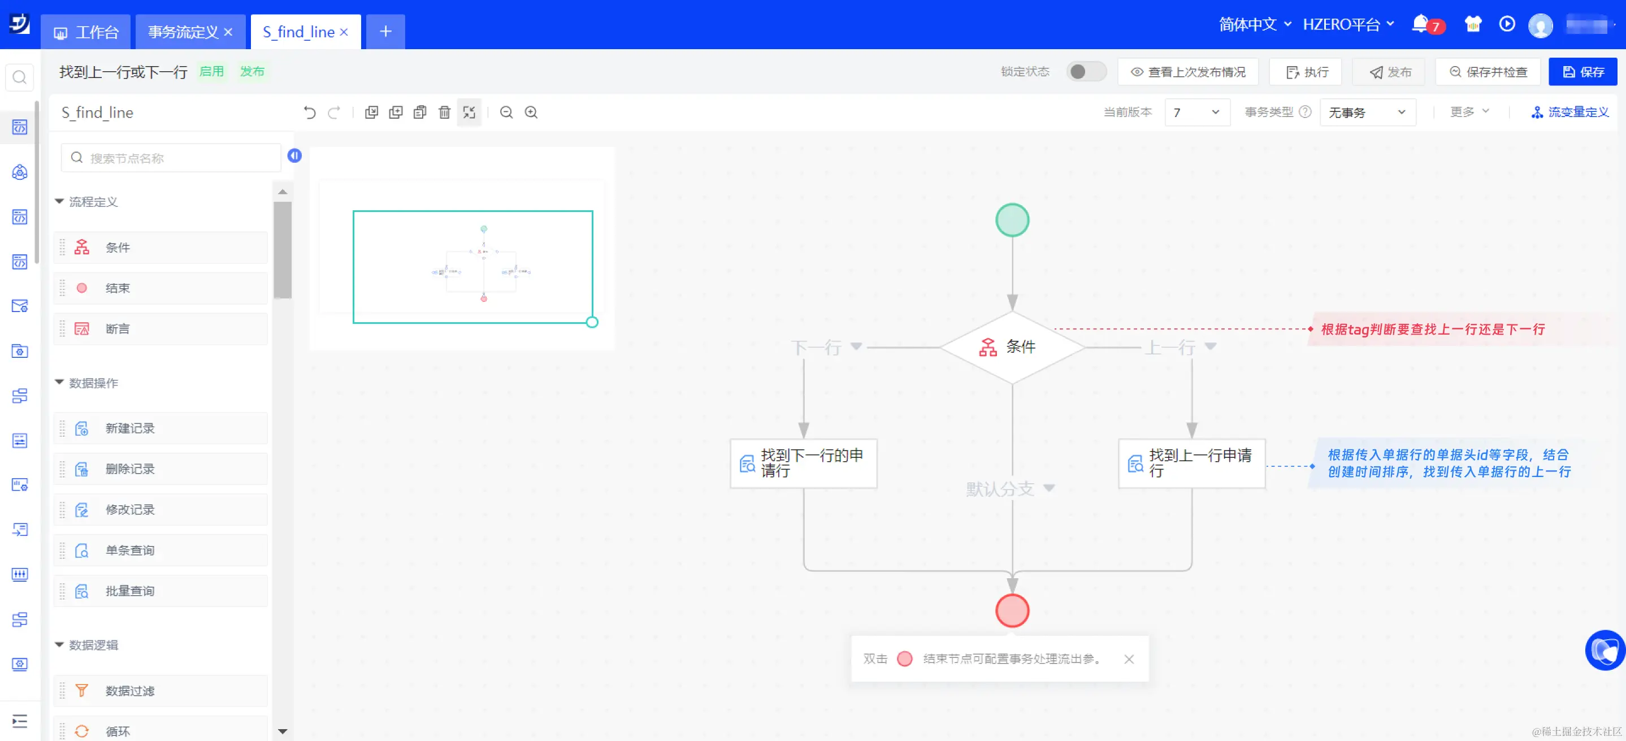Click the sidebar search magnifier icon

click(x=20, y=77)
